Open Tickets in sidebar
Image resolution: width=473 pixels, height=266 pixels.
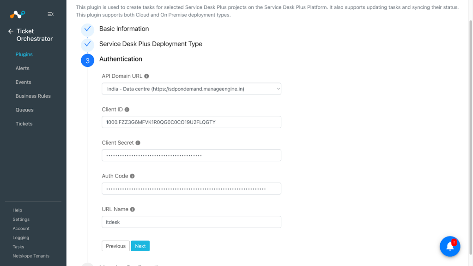(24, 124)
